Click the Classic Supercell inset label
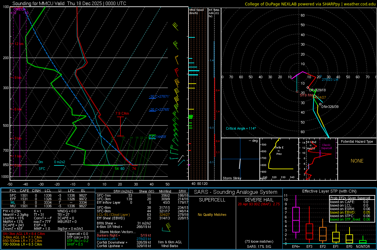The height and width of the screenshot is (250, 377). 326,147
